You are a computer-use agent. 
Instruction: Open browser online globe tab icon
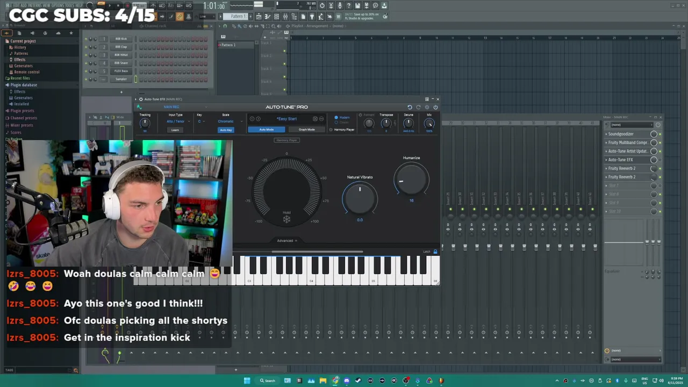pos(45,33)
